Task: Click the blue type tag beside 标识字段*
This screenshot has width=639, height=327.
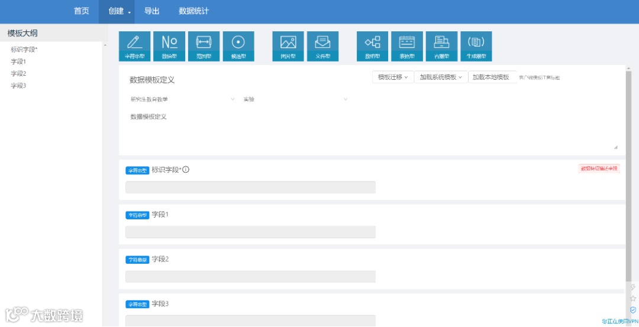Action: tap(137, 171)
